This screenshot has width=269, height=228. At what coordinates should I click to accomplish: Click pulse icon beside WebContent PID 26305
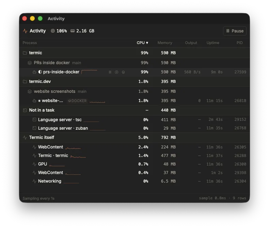[34, 147]
